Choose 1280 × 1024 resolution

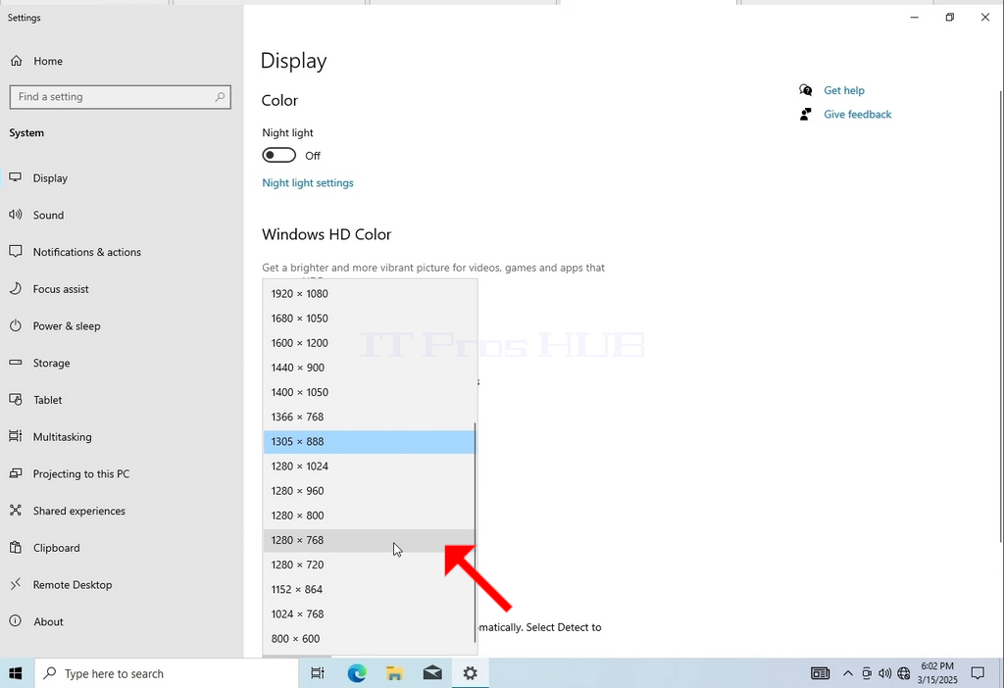370,466
